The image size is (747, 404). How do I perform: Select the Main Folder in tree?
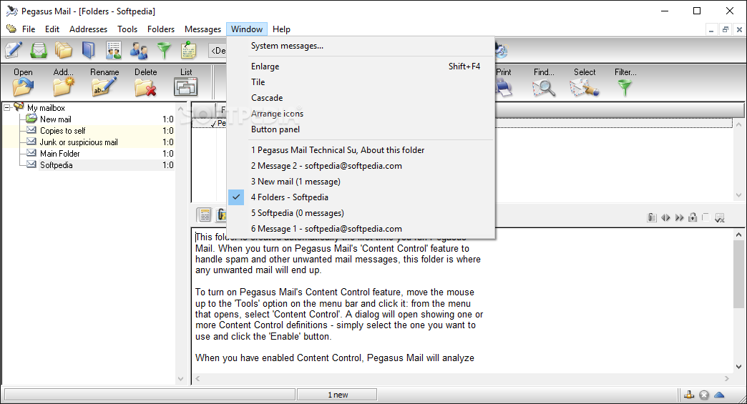coord(59,153)
